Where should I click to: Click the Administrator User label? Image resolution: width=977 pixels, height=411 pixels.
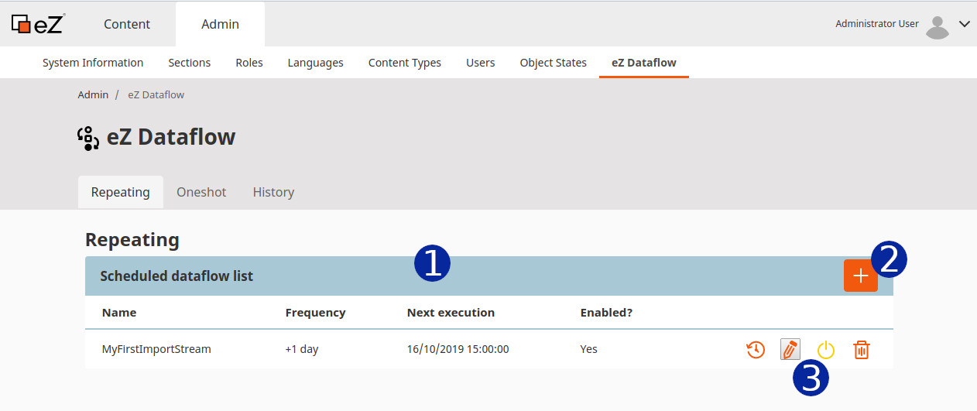877,24
